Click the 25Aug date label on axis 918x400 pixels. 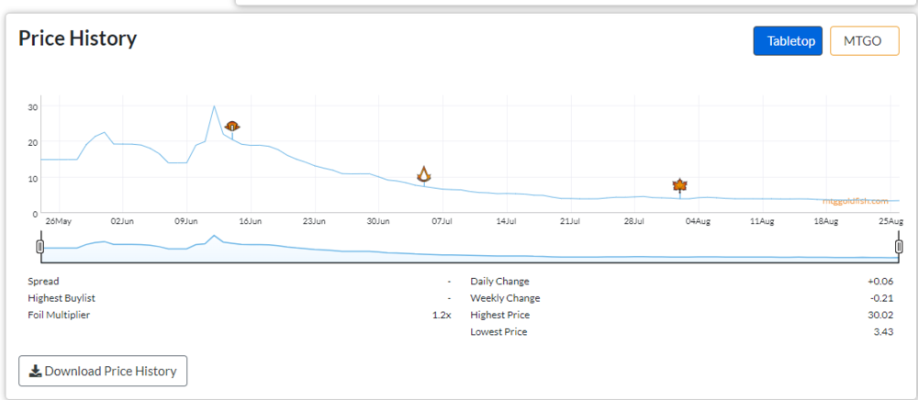(890, 221)
